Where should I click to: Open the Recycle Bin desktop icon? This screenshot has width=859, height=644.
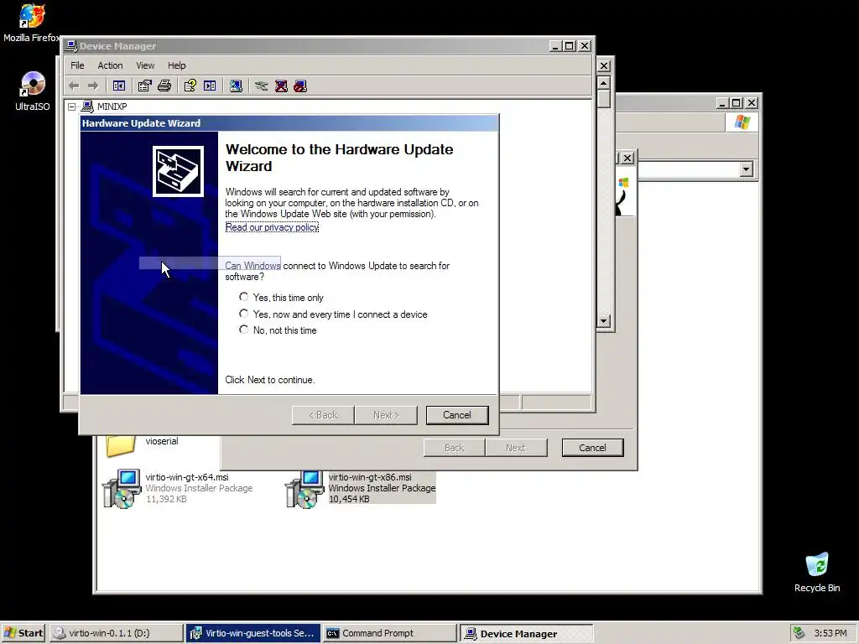click(x=817, y=564)
